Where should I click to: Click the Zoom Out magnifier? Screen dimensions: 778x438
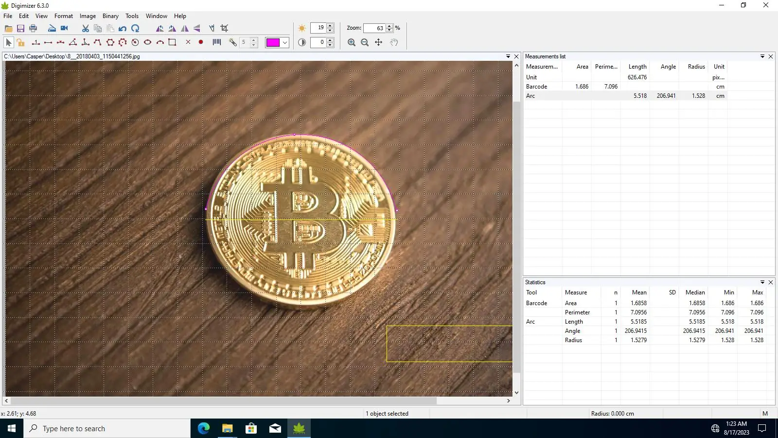(x=365, y=42)
